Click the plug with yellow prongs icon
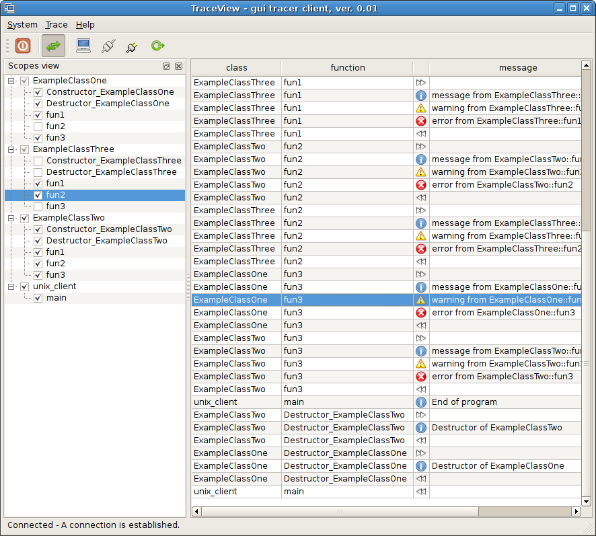Screen dimensions: 596x536 pos(132,46)
